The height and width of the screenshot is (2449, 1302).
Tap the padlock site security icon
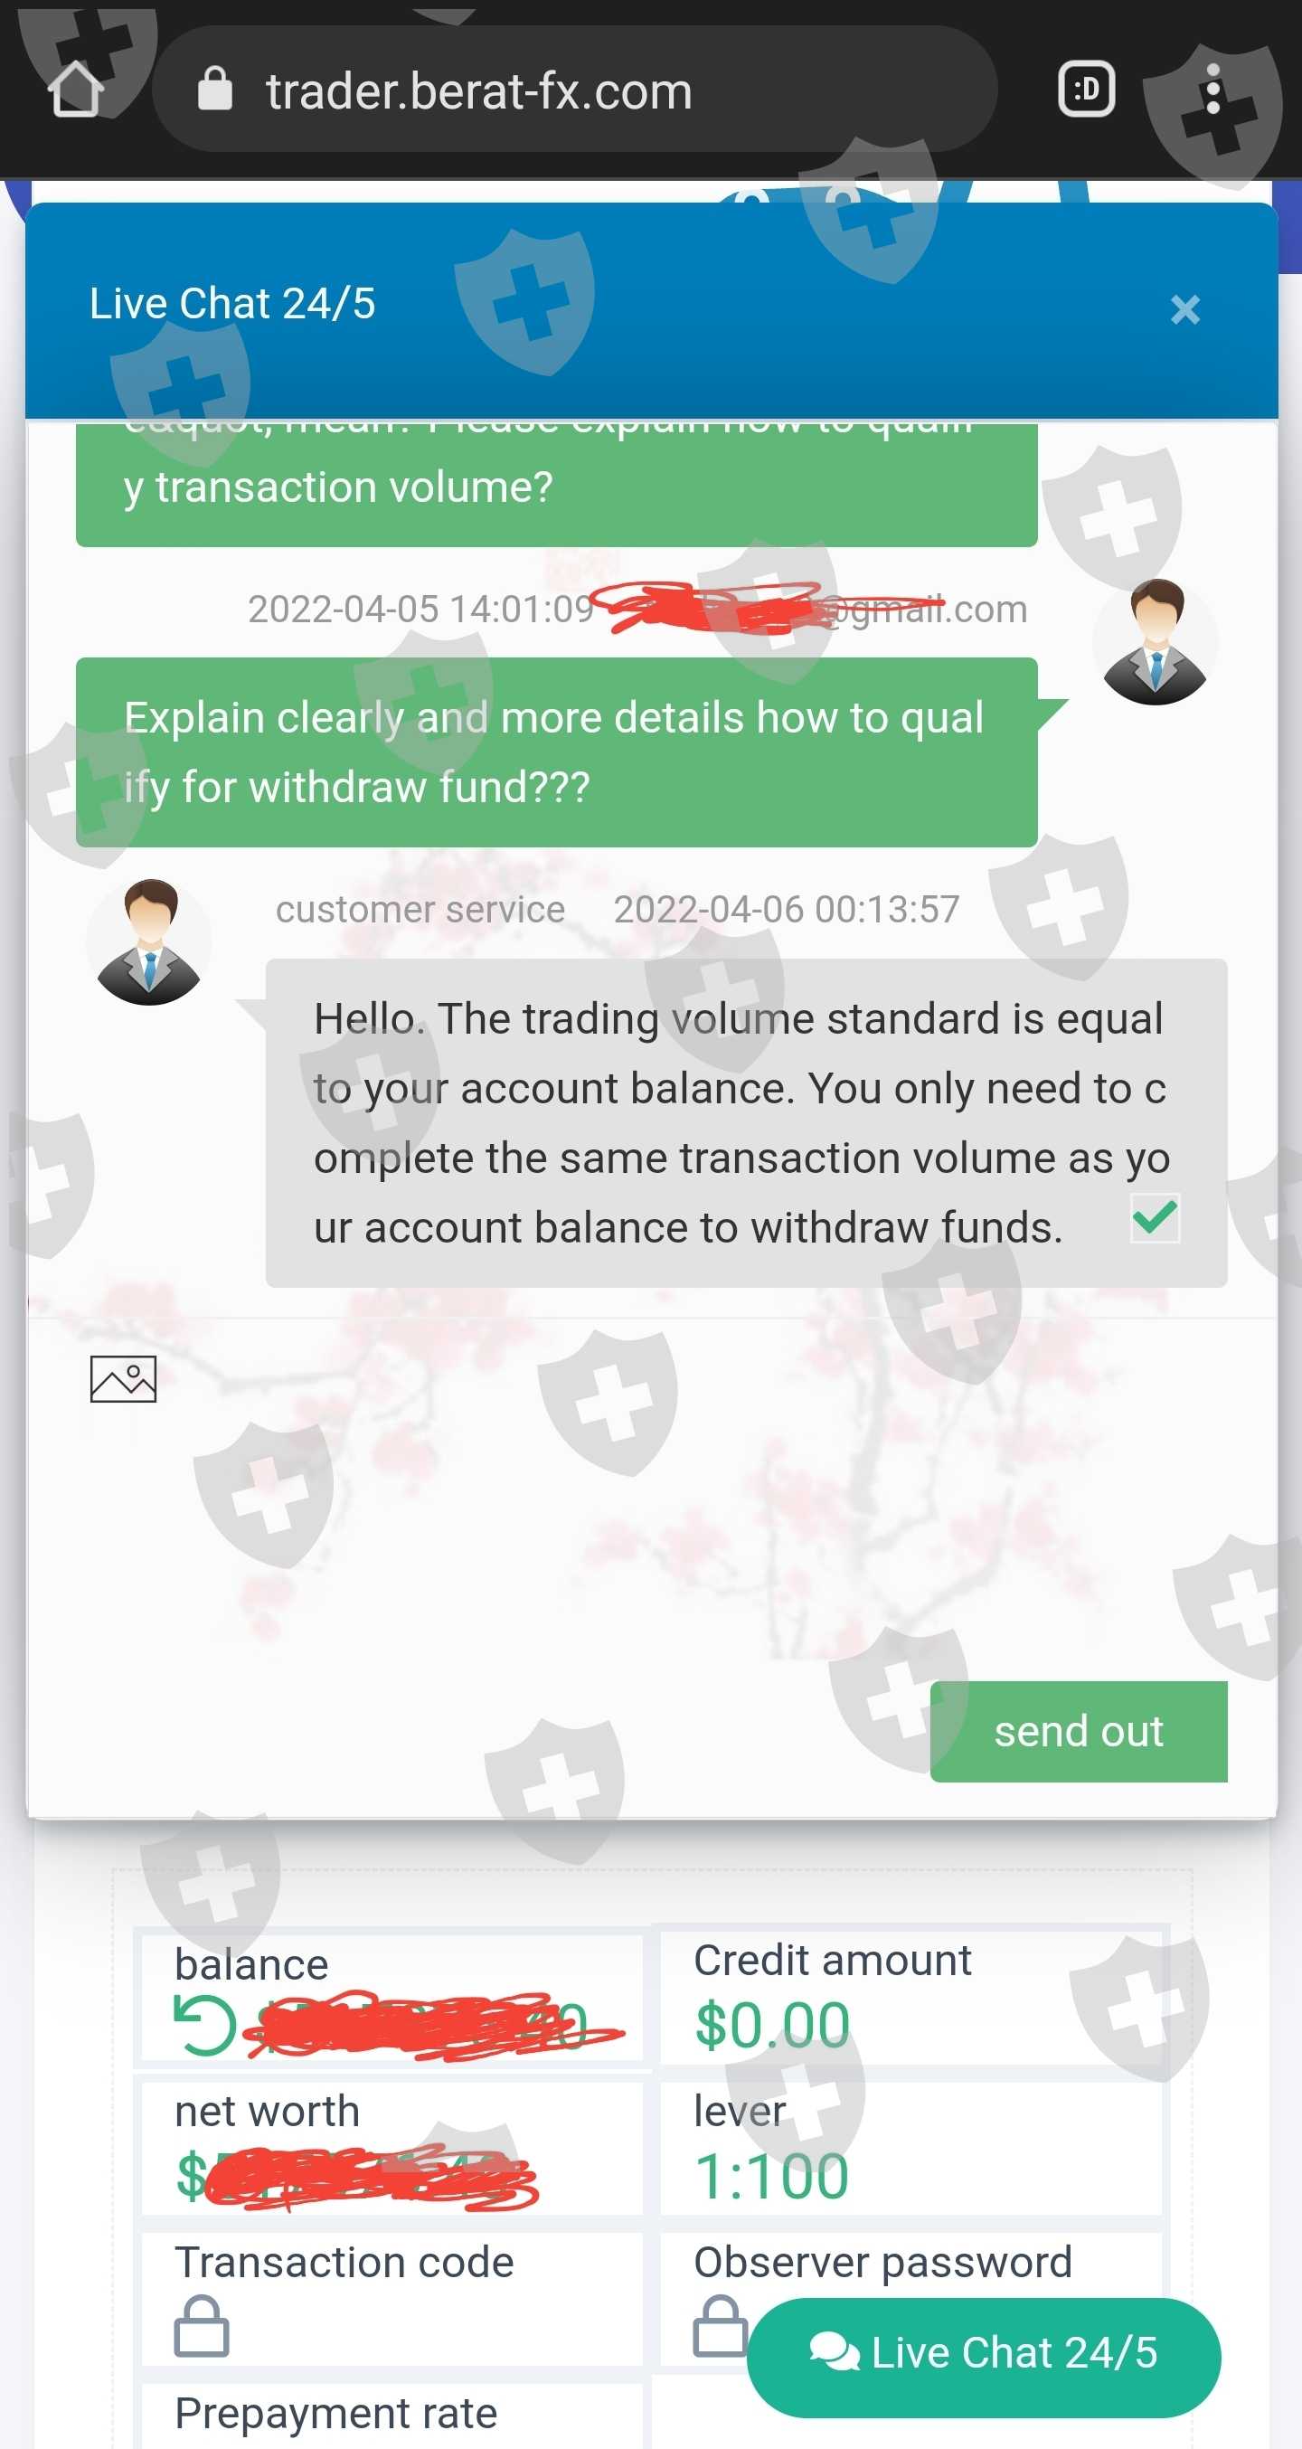(215, 89)
